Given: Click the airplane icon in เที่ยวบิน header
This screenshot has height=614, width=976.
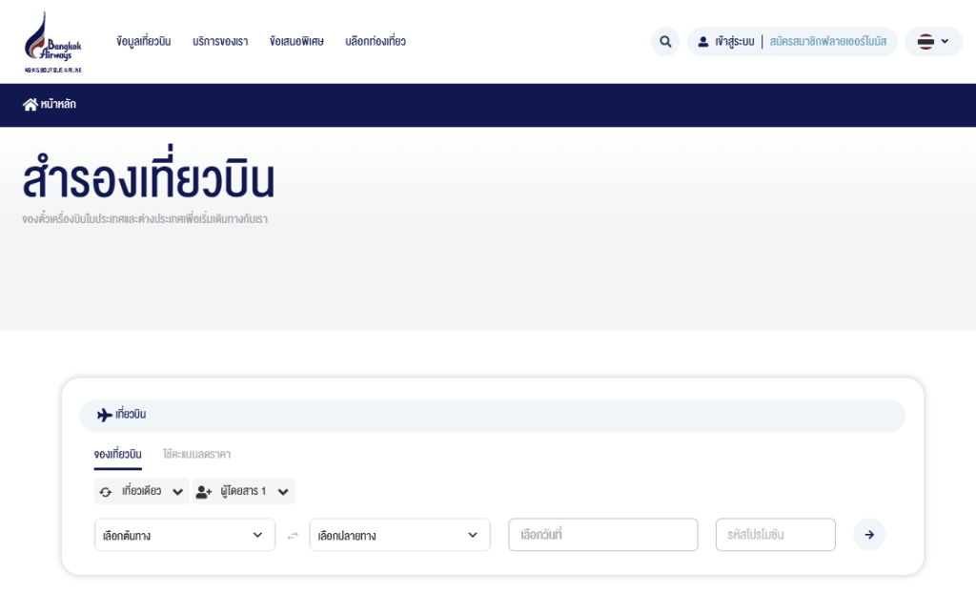Looking at the screenshot, I should coord(105,415).
